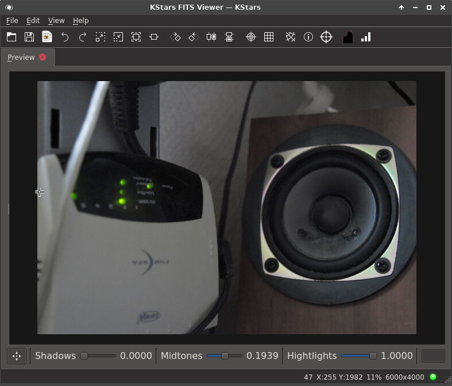
Task: Open a FITS file with folder icon
Action: click(11, 37)
